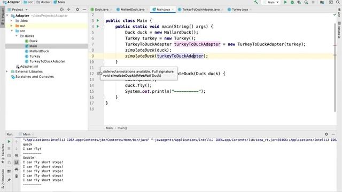The image size is (342, 192).
Task: Toggle Project side tool window tab
Action: 3,17
